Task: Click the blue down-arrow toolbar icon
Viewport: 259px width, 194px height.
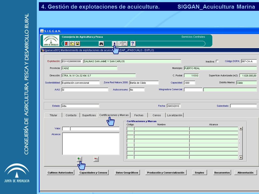Action: (x=114, y=44)
